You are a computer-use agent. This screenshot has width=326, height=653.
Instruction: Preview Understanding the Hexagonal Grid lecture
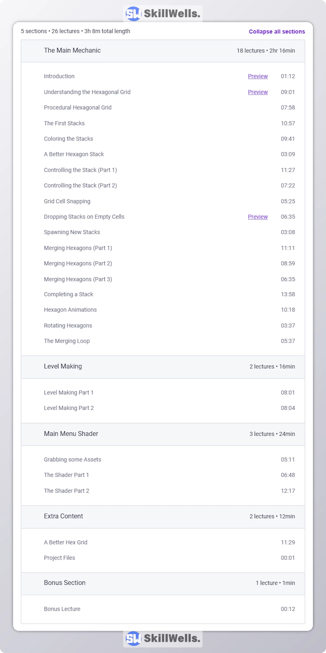[258, 92]
